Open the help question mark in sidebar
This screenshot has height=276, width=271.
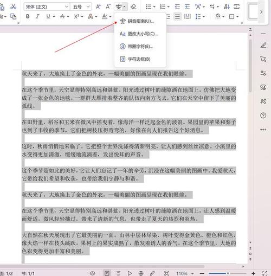(x=263, y=115)
